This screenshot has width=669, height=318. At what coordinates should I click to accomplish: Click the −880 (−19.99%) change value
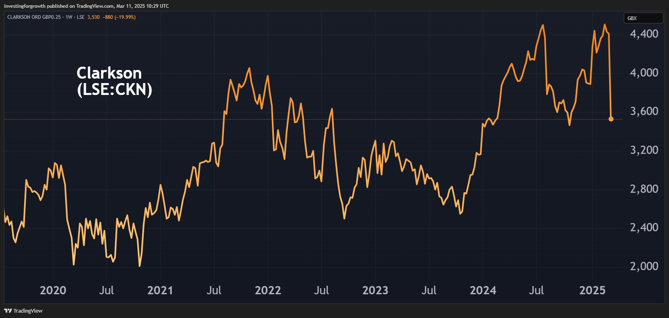[x=119, y=17]
